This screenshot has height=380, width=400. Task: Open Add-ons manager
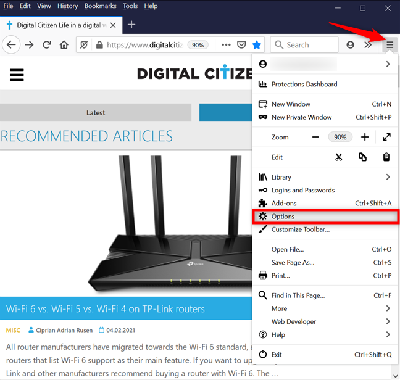pyautogui.click(x=325, y=203)
